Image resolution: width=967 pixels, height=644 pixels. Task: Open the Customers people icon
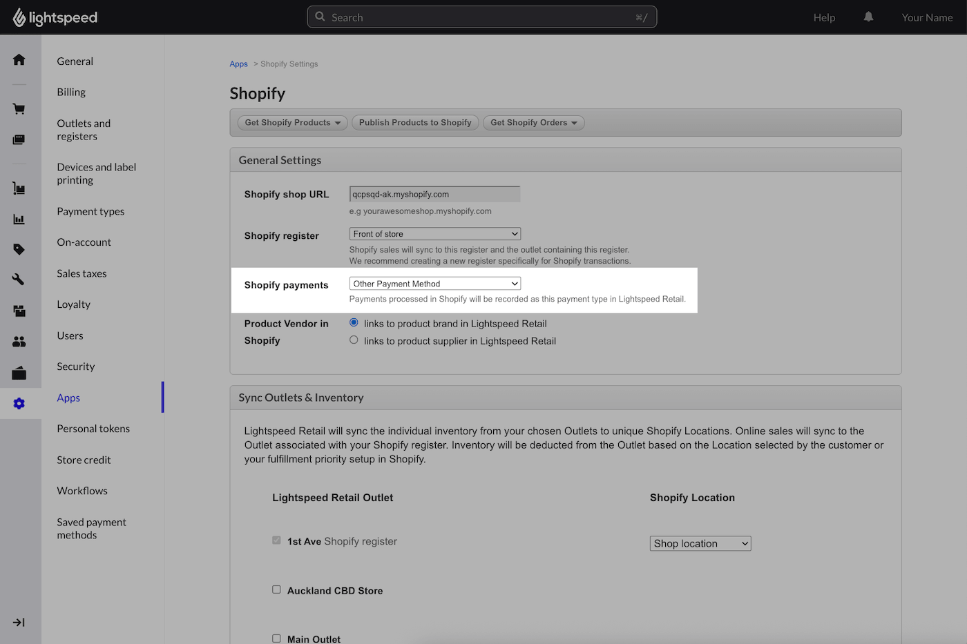(x=19, y=342)
